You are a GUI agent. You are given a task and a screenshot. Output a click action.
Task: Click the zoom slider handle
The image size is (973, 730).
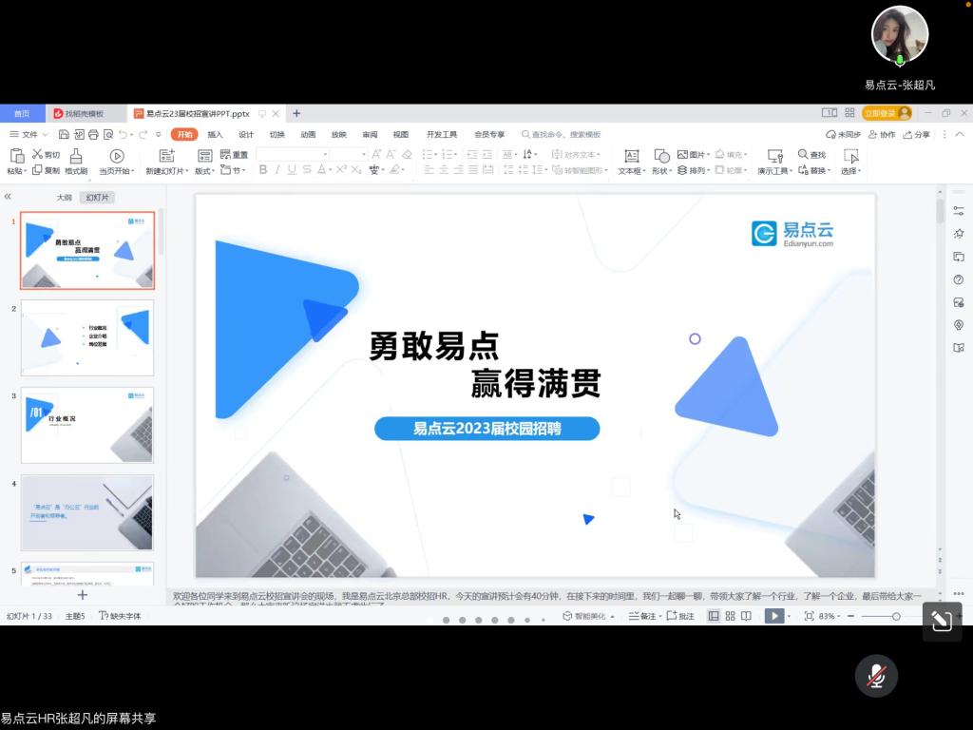[896, 616]
